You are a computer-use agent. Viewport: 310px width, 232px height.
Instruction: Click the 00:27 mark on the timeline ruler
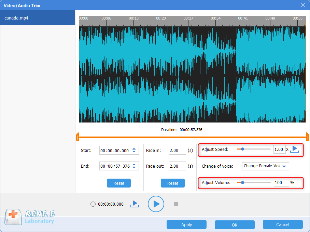(188, 18)
